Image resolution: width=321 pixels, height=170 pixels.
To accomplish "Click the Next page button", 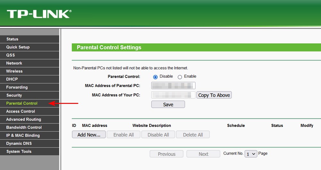I will tap(203, 154).
